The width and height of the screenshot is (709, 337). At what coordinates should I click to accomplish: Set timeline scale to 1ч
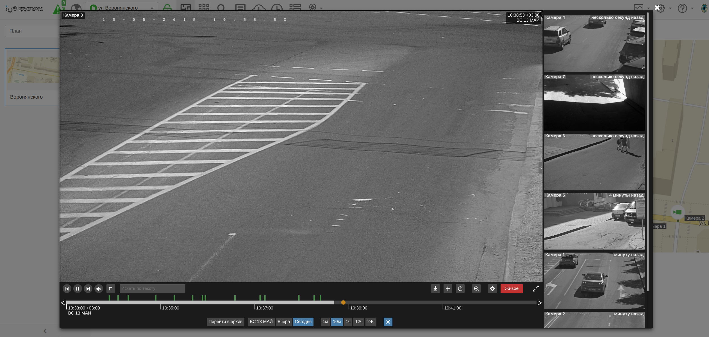[348, 322]
